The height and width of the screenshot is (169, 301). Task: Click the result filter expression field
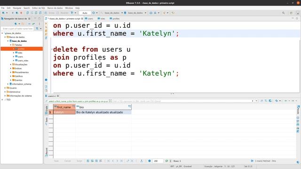pos(182,101)
